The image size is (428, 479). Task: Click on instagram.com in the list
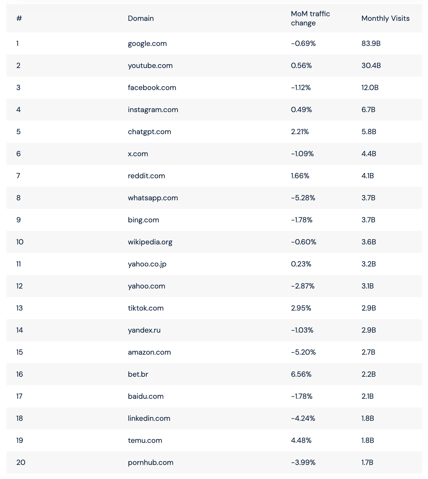click(x=153, y=110)
